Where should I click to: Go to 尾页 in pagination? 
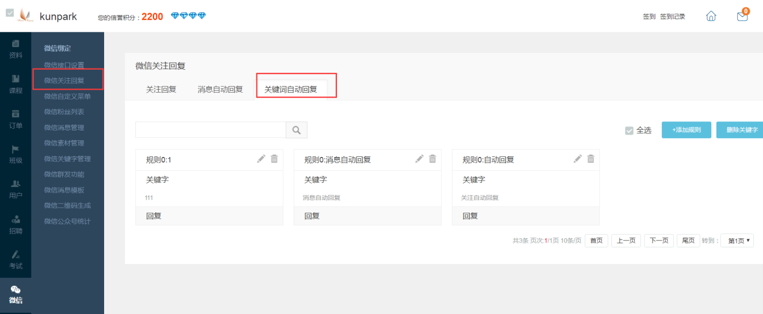(x=688, y=241)
